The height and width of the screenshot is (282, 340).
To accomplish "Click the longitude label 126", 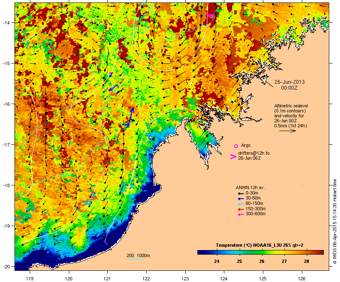I will click(x=302, y=279).
